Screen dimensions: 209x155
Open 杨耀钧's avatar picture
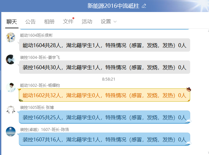pos(11,87)
